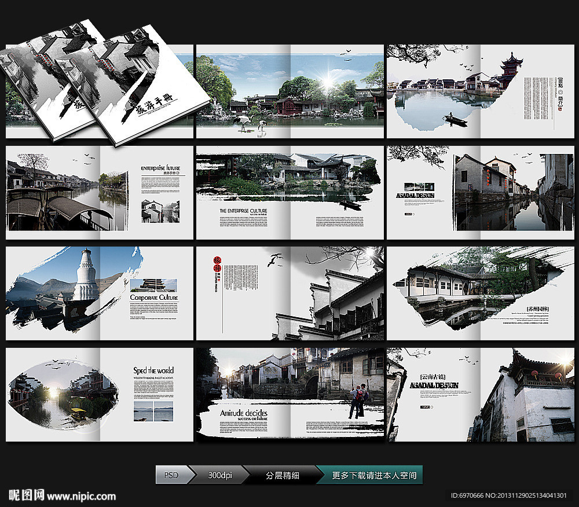The width and height of the screenshot is (579, 507).
Task: Click the Enterprise Future heading
Action: [160, 168]
